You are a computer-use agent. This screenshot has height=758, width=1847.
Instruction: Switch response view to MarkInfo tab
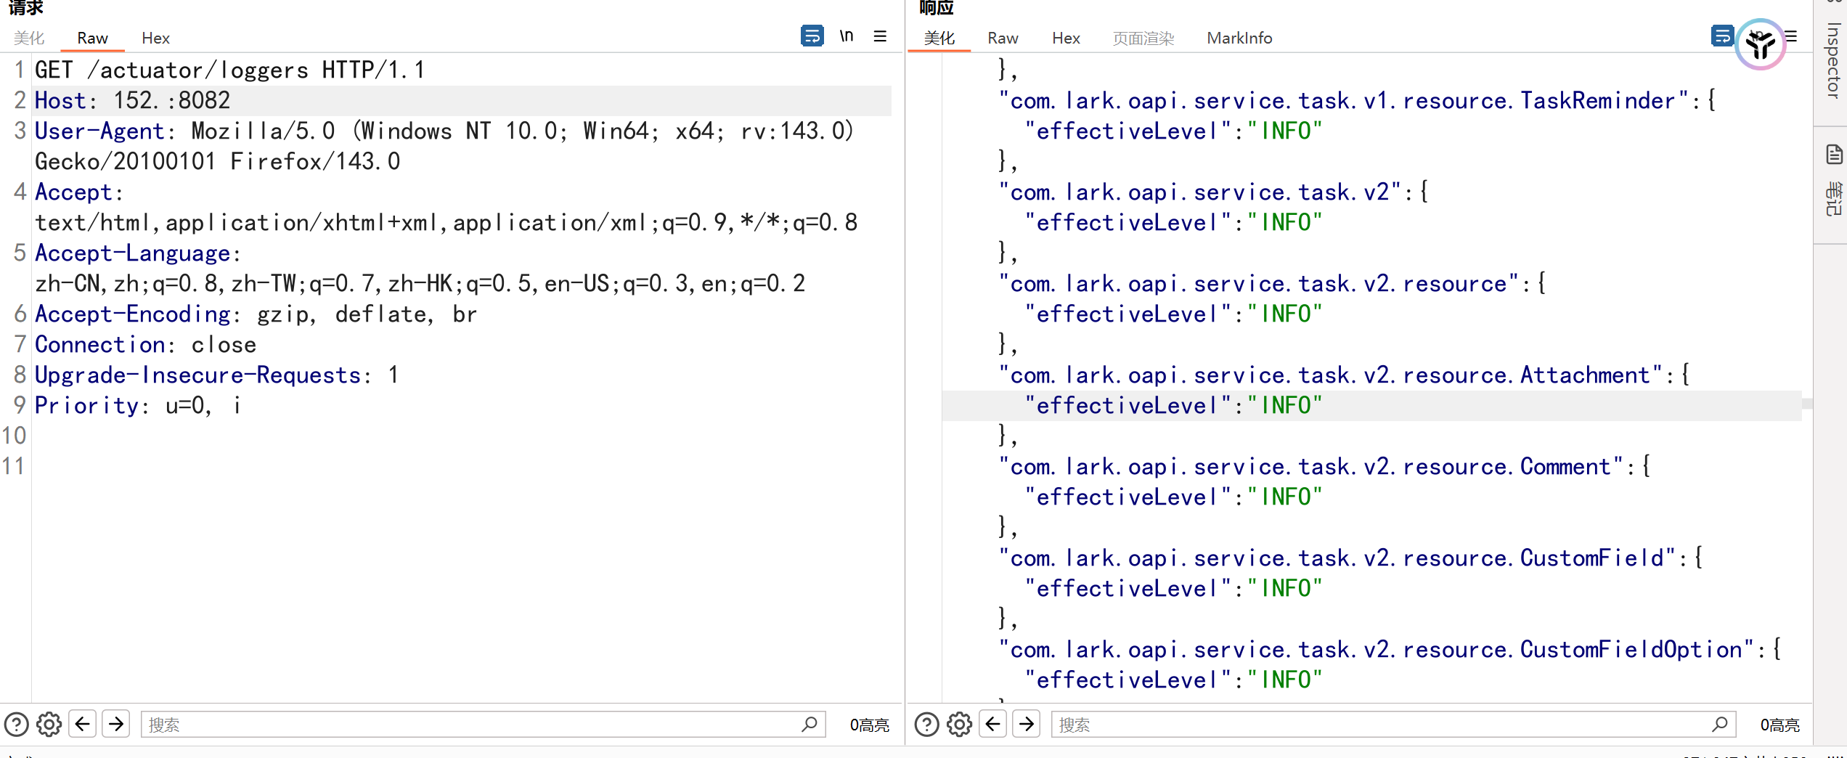click(x=1239, y=38)
